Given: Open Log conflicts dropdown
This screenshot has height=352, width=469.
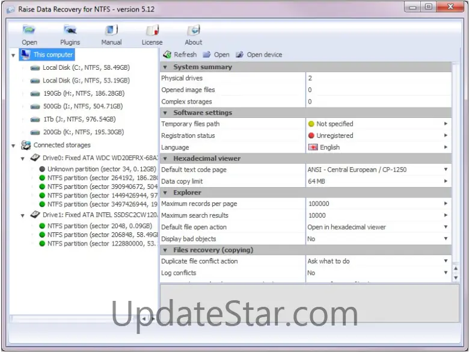Looking at the screenshot, I should (446, 273).
